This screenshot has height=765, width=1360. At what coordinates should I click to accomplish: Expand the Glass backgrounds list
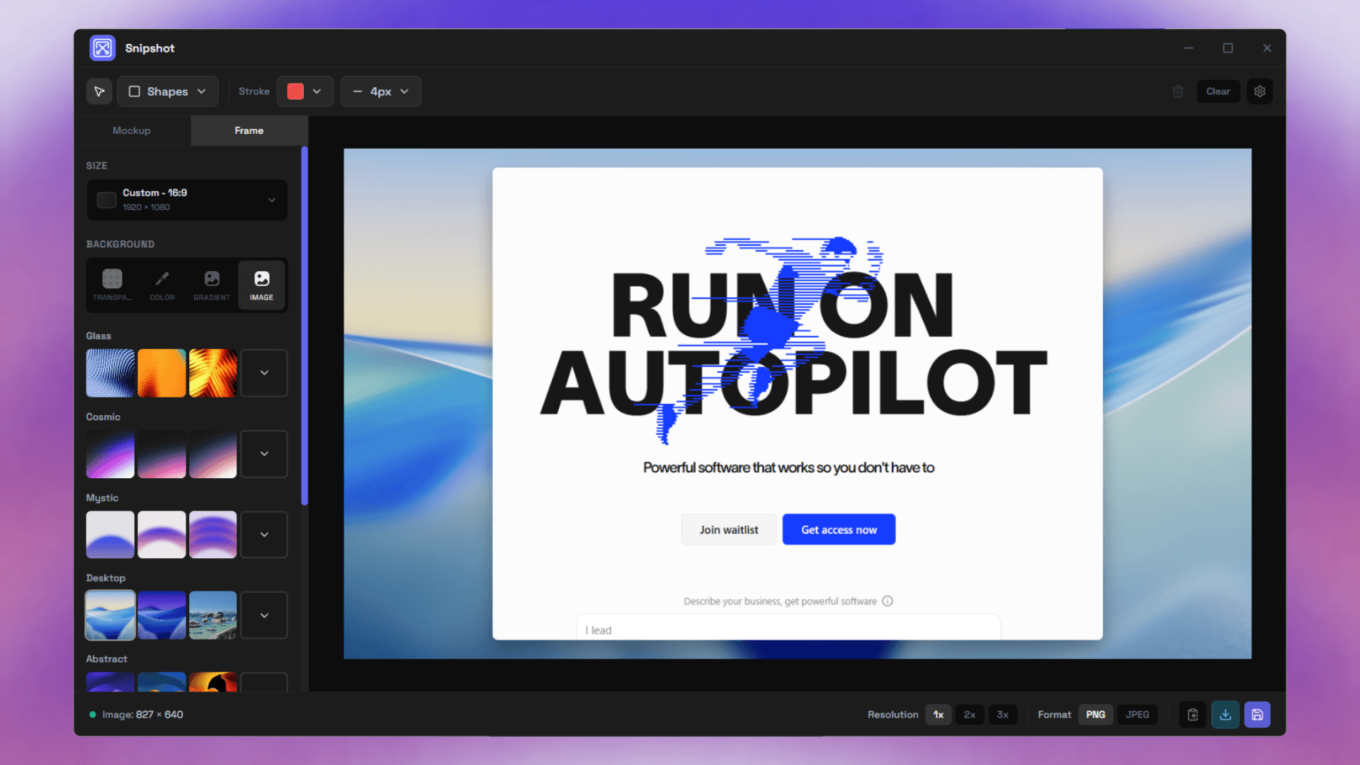pos(264,373)
